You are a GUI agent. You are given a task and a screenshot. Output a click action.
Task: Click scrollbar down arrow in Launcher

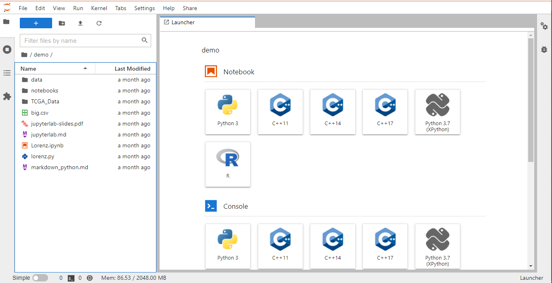531,266
